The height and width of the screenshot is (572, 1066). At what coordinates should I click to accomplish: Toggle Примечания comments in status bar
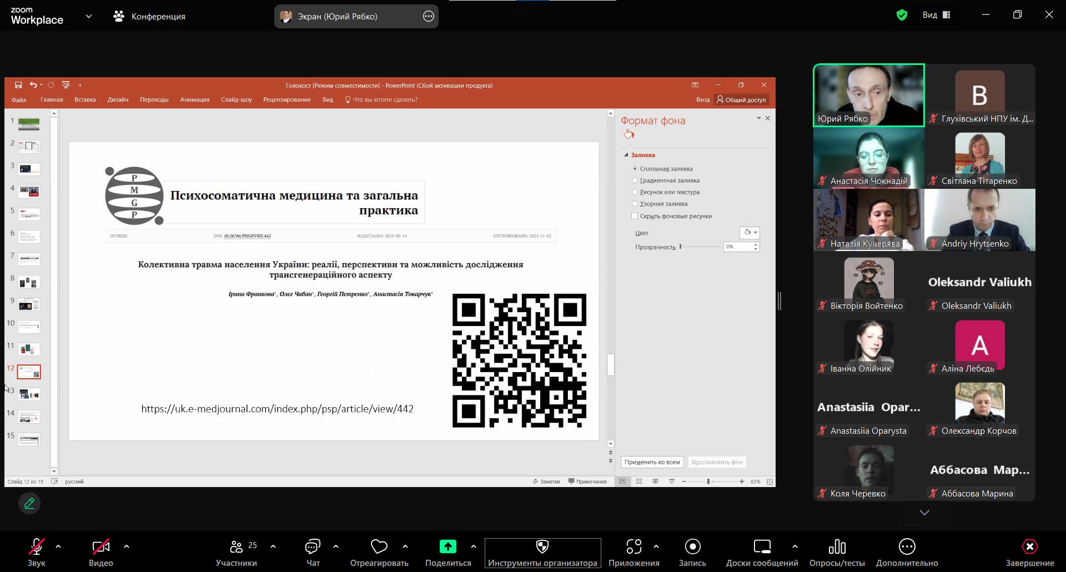(587, 481)
